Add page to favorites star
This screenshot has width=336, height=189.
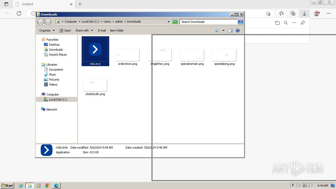pos(268,13)
